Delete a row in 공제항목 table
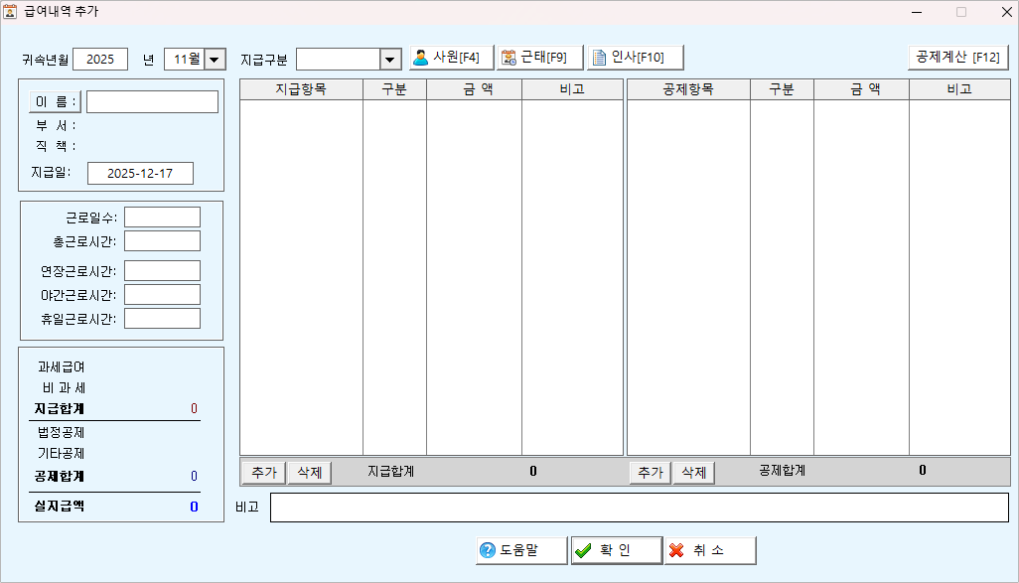This screenshot has height=583, width=1019. tap(694, 473)
